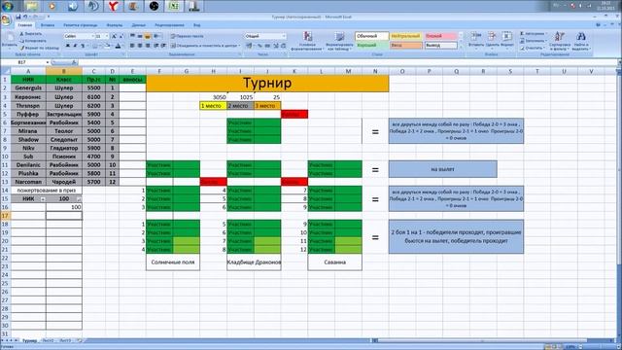Activate Format Painter (Формат по образцу)

[x=39, y=48]
